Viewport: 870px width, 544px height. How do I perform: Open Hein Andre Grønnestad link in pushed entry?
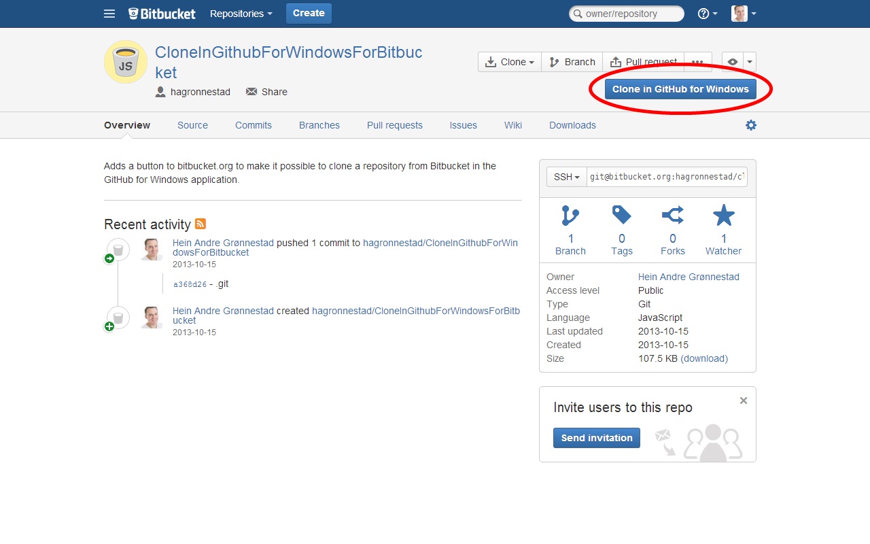click(223, 243)
